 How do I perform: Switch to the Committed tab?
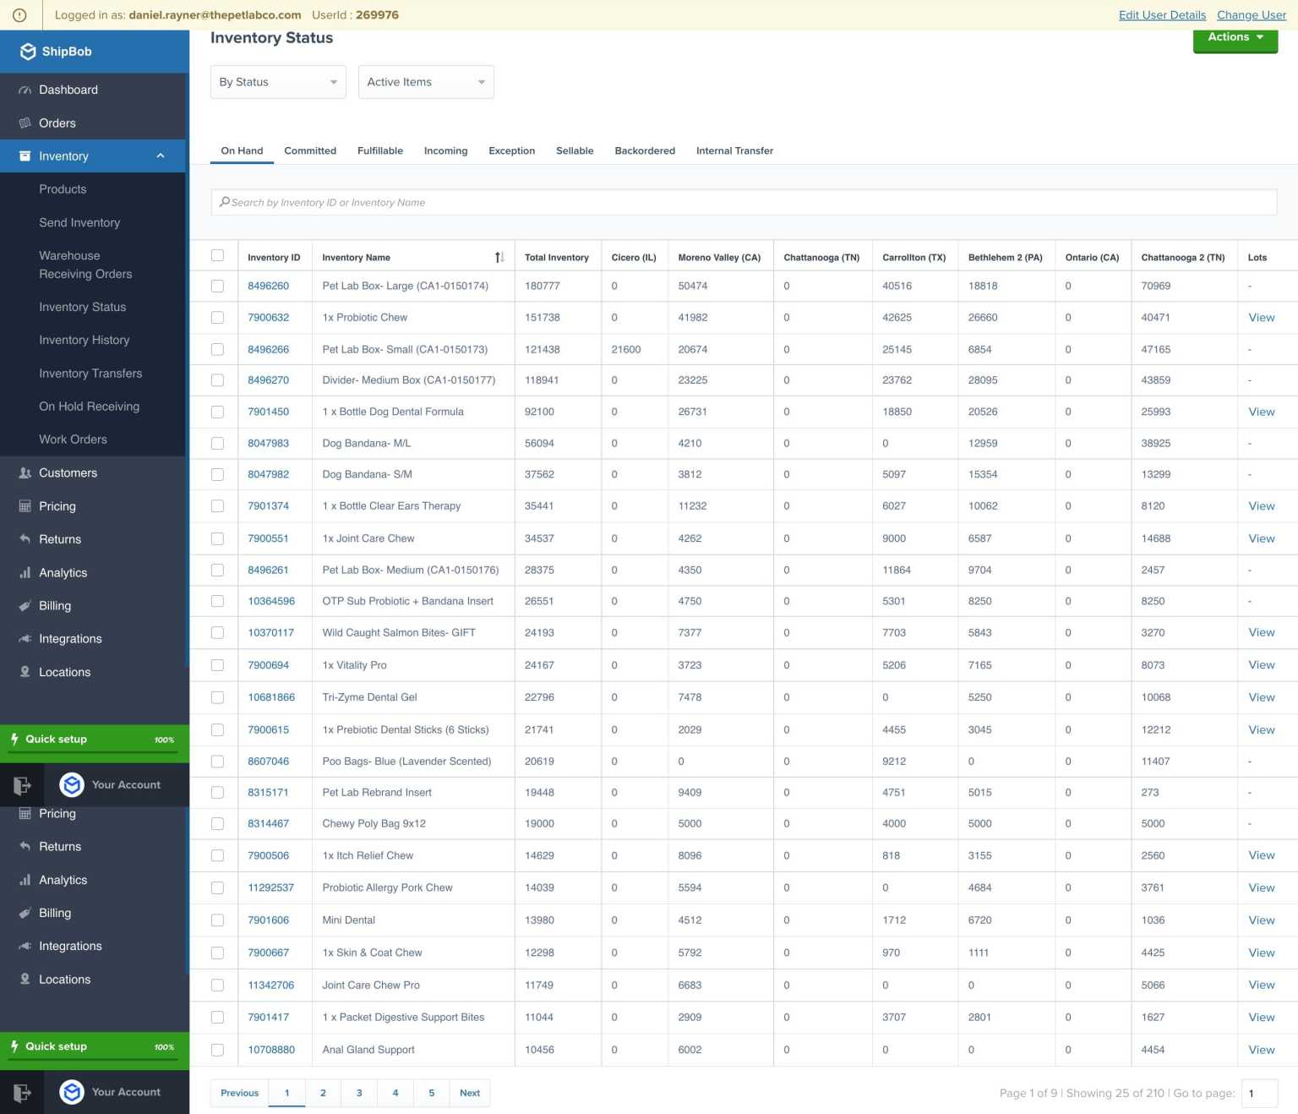tap(310, 150)
